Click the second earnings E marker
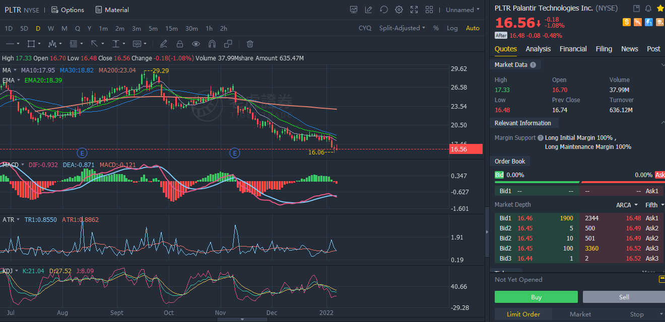665x322 pixels. (x=234, y=152)
